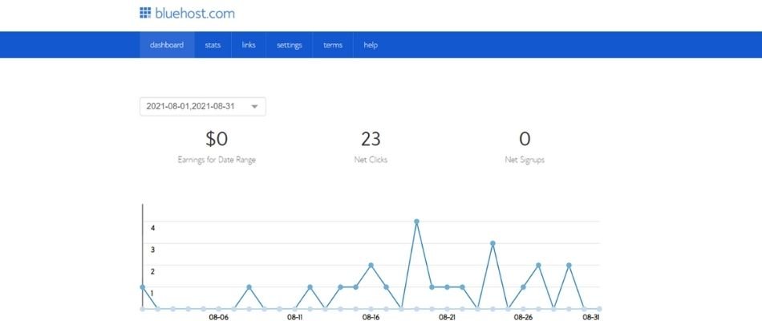
Task: Open the settings tab
Action: pyautogui.click(x=289, y=45)
